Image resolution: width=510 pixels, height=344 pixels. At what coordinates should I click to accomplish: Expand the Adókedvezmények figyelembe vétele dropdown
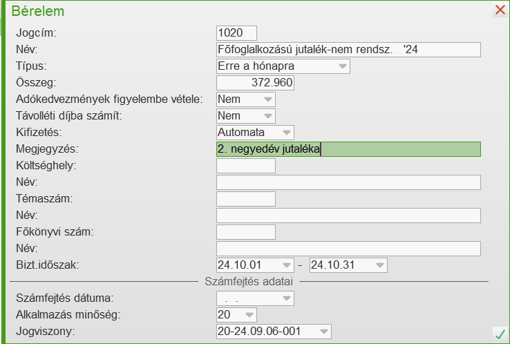point(268,99)
